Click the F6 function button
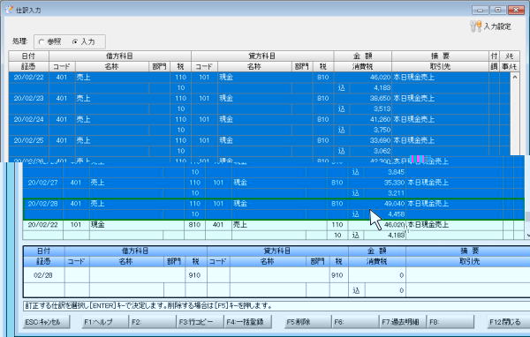 point(355,322)
